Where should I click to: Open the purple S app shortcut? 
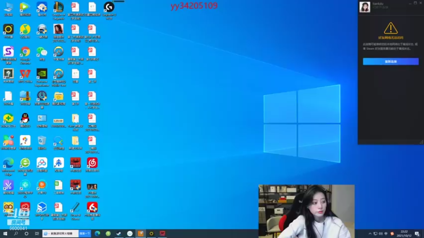click(x=8, y=52)
